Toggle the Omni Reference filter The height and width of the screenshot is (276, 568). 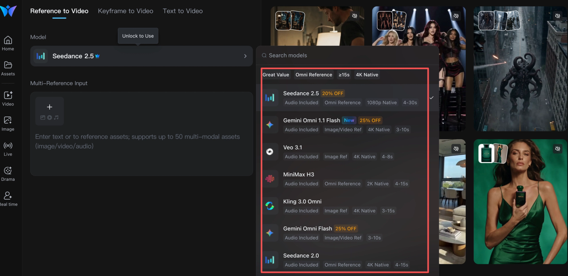(x=314, y=74)
